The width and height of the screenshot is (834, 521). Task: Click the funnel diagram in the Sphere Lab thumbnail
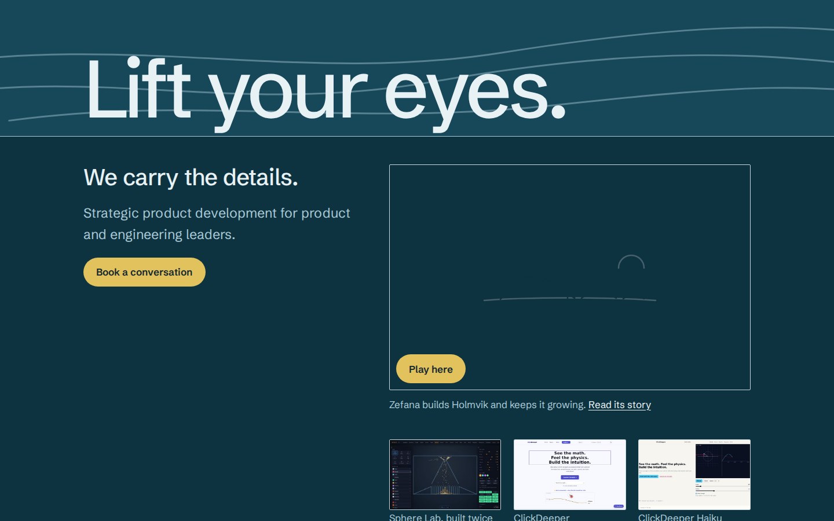445,475
